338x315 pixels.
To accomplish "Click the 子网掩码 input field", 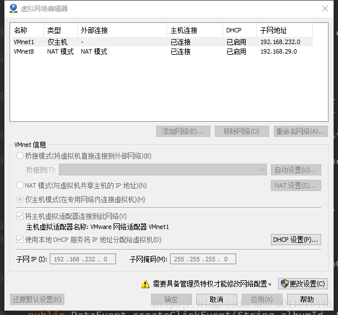I will pyautogui.click(x=203, y=259).
